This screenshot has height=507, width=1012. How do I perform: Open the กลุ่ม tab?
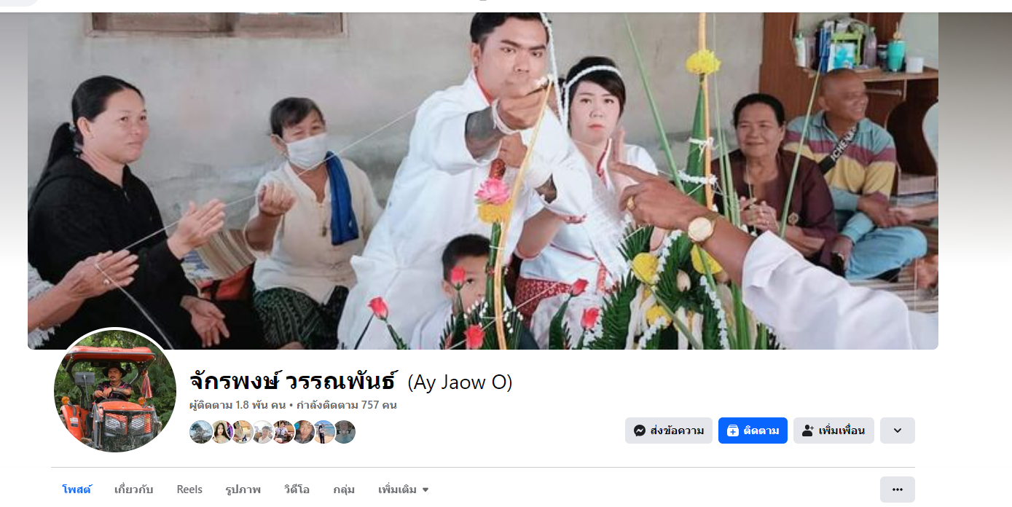[x=344, y=490]
